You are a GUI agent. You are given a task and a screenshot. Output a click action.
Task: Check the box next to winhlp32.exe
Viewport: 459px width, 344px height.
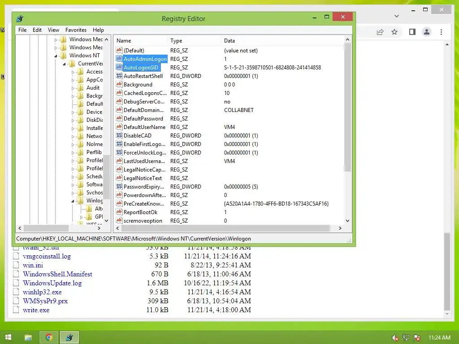coord(16,292)
